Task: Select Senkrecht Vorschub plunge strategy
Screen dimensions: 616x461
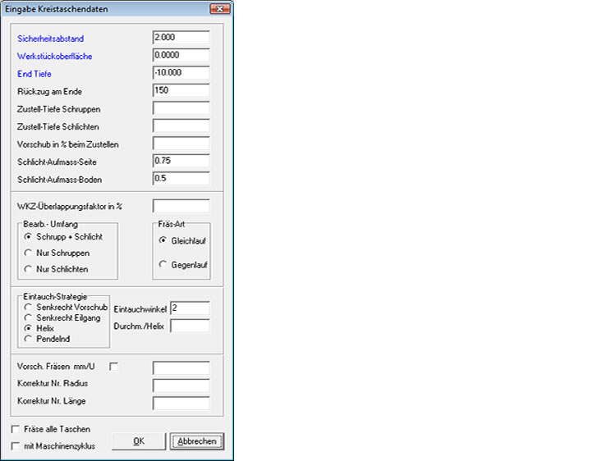Action: click(30, 307)
